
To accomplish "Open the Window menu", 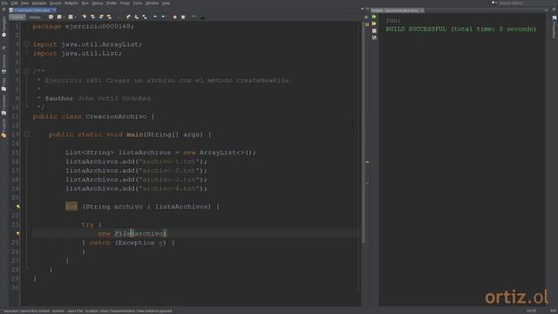I will click(x=152, y=3).
